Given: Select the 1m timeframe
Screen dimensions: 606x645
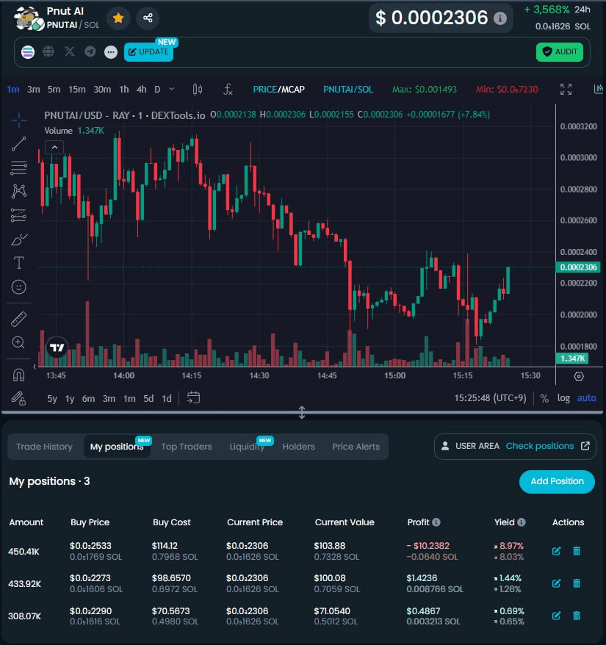Looking at the screenshot, I should coord(13,90).
